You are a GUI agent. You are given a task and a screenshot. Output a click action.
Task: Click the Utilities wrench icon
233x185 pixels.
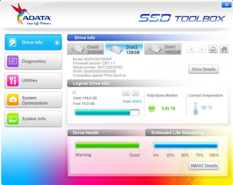[13, 81]
